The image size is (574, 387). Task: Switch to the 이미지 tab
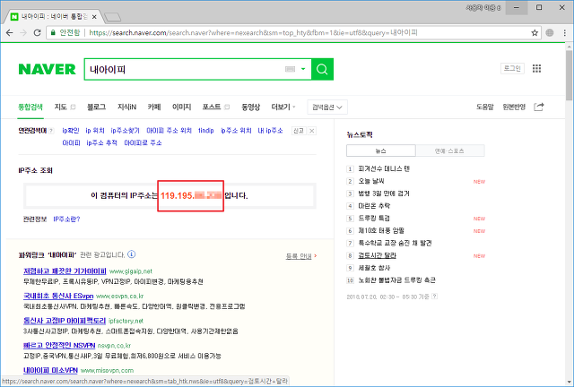coord(181,107)
